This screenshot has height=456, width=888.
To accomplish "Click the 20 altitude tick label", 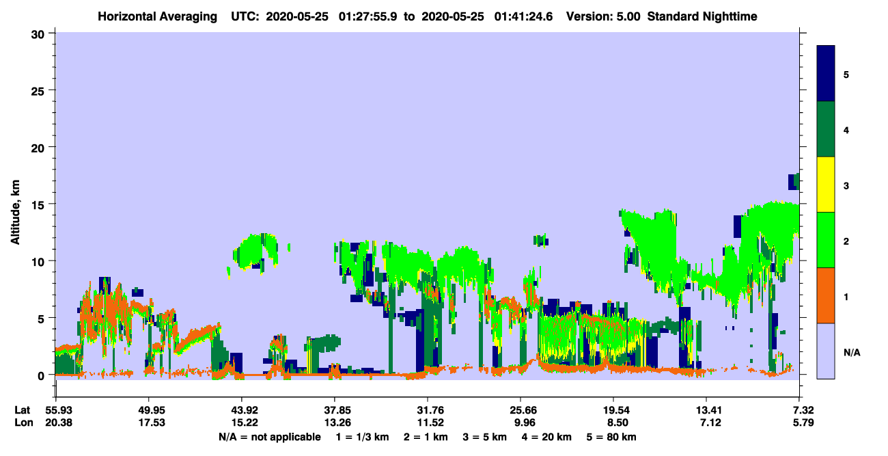I will (38, 147).
